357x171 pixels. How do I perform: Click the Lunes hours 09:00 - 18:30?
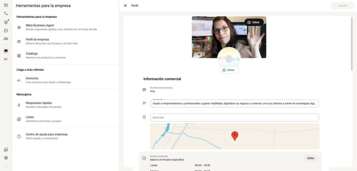[x=203, y=165]
